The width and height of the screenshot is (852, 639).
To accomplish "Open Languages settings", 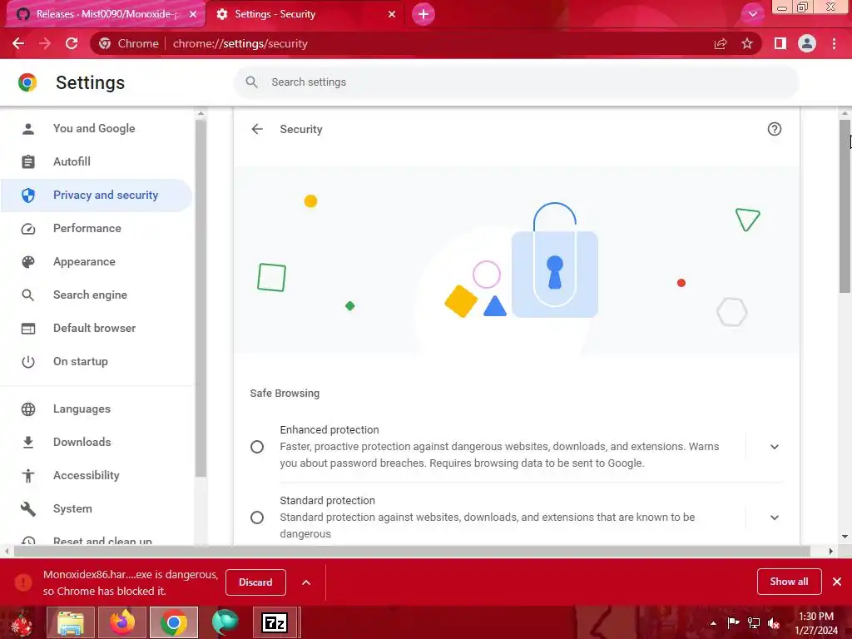I will pyautogui.click(x=82, y=409).
